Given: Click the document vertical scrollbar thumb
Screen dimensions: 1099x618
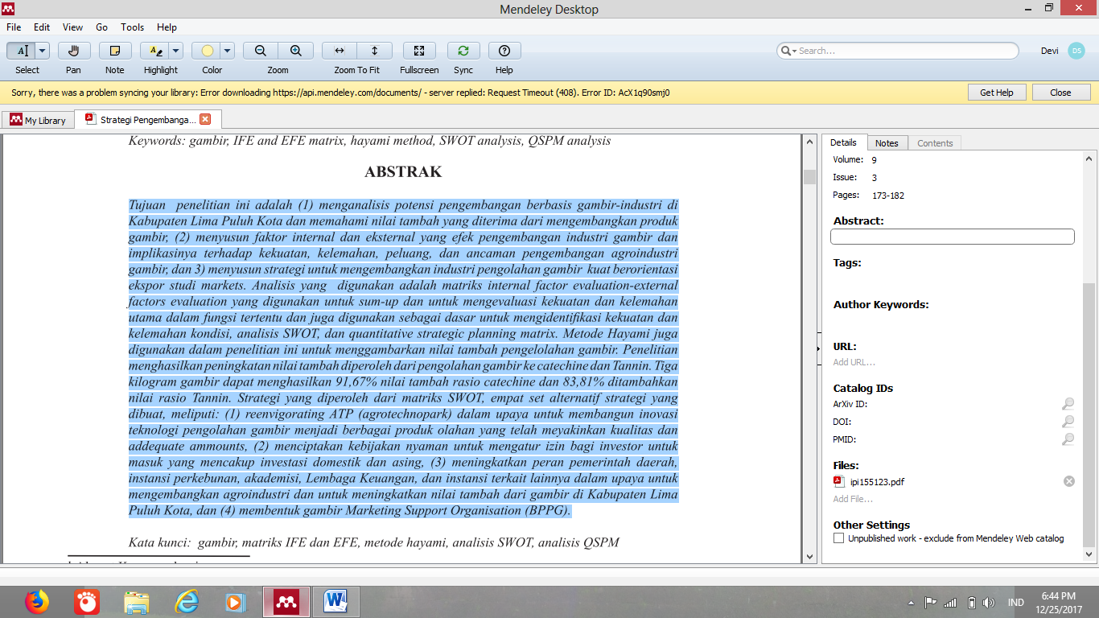Looking at the screenshot, I should coord(809,177).
